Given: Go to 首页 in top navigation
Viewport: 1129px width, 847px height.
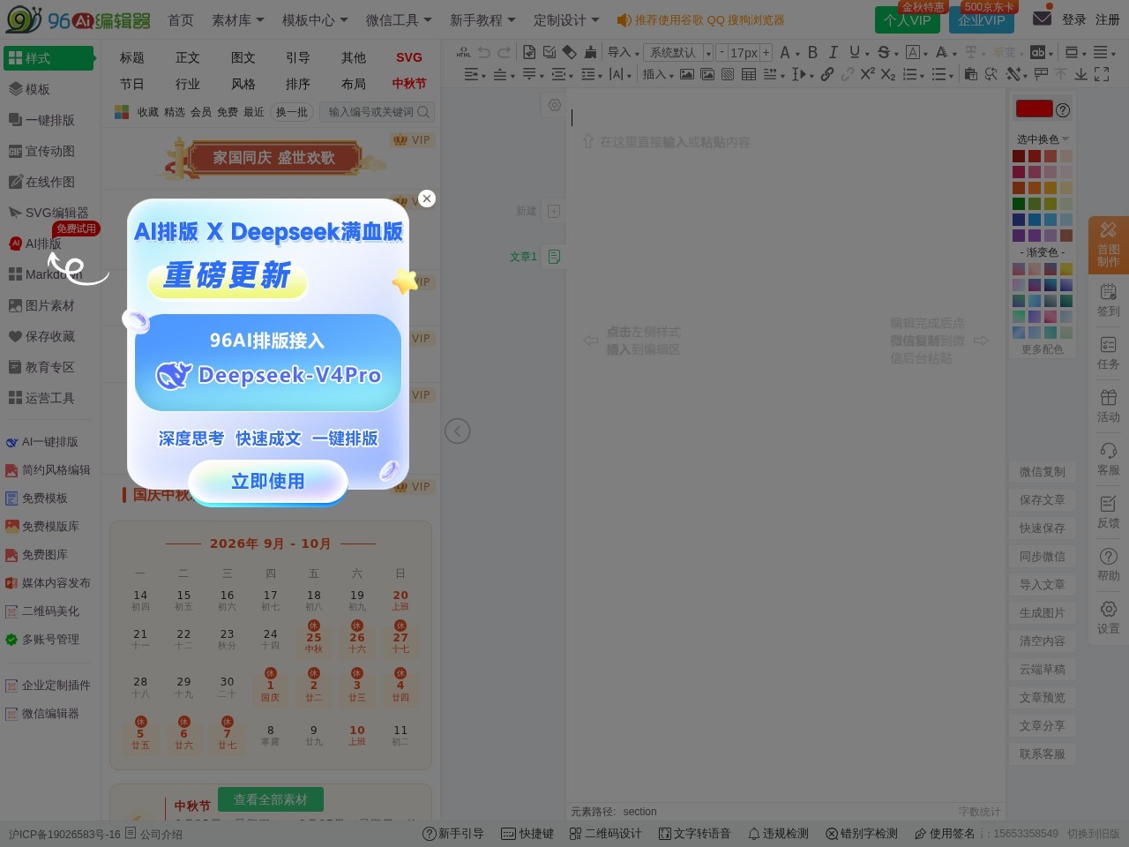Looking at the screenshot, I should (x=181, y=19).
